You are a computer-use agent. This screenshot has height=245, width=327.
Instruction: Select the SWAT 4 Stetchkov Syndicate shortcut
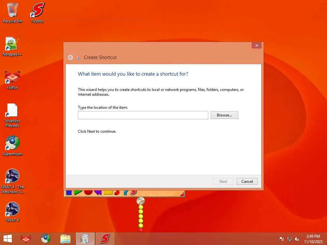[x=12, y=181]
